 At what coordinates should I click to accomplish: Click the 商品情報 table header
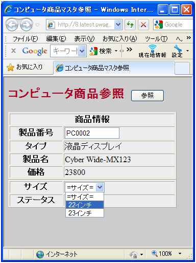(x=92, y=119)
